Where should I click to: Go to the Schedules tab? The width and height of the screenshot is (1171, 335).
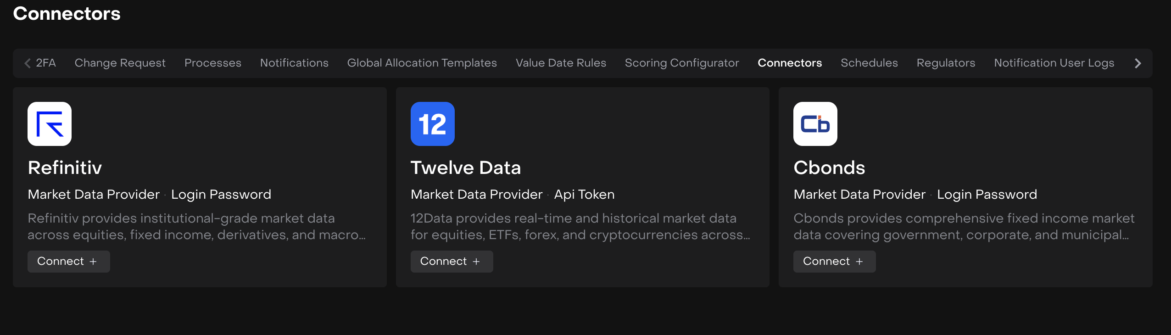[x=869, y=63]
